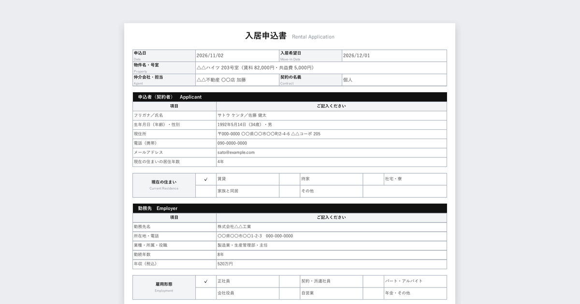The width and height of the screenshot is (580, 304).
Task: Check the box next to 年金・その他
Action: pos(373,293)
